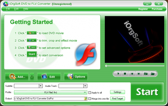The width and height of the screenshot is (168, 106).
Task: Click Register in the menu bar
Action: click(x=143, y=9)
